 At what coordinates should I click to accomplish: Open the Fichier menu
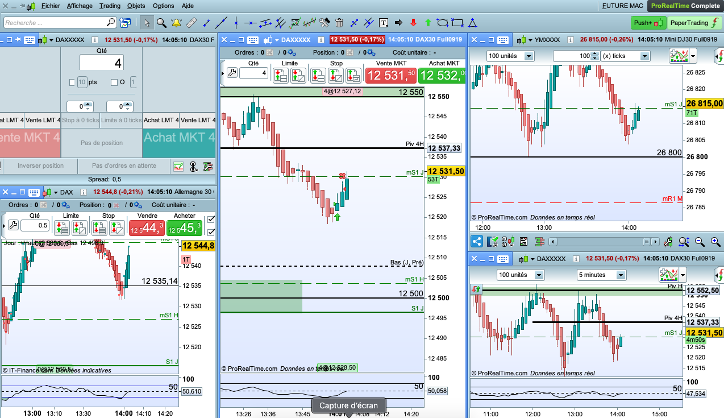(x=51, y=6)
